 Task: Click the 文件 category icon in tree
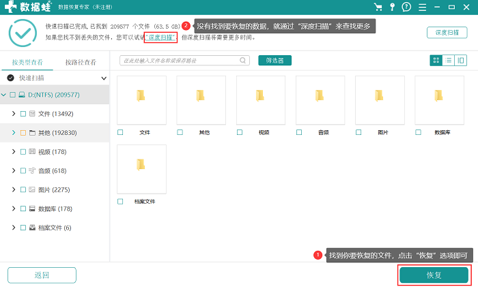tap(32, 114)
